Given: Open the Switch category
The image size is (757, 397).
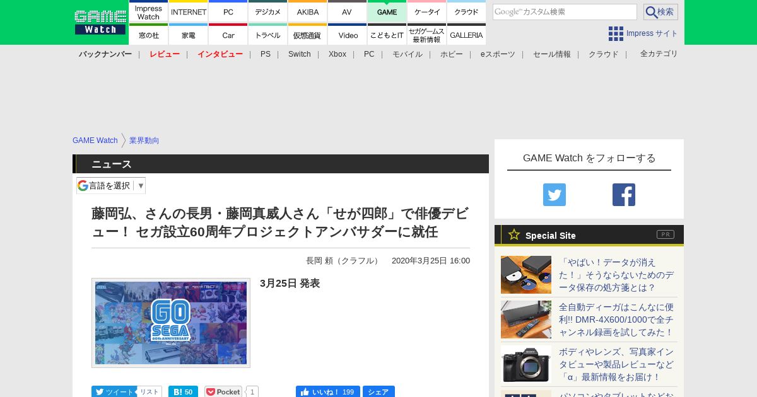Looking at the screenshot, I should point(300,54).
